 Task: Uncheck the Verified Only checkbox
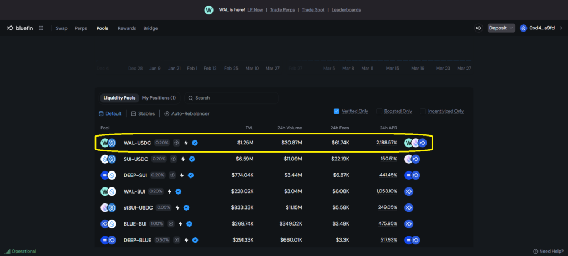click(337, 111)
